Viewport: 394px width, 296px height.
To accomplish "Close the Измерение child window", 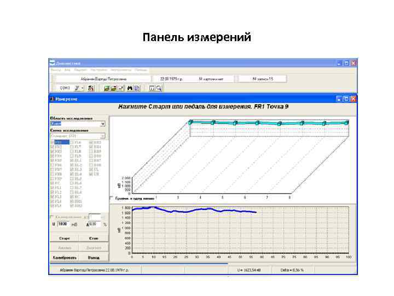I will (x=353, y=99).
